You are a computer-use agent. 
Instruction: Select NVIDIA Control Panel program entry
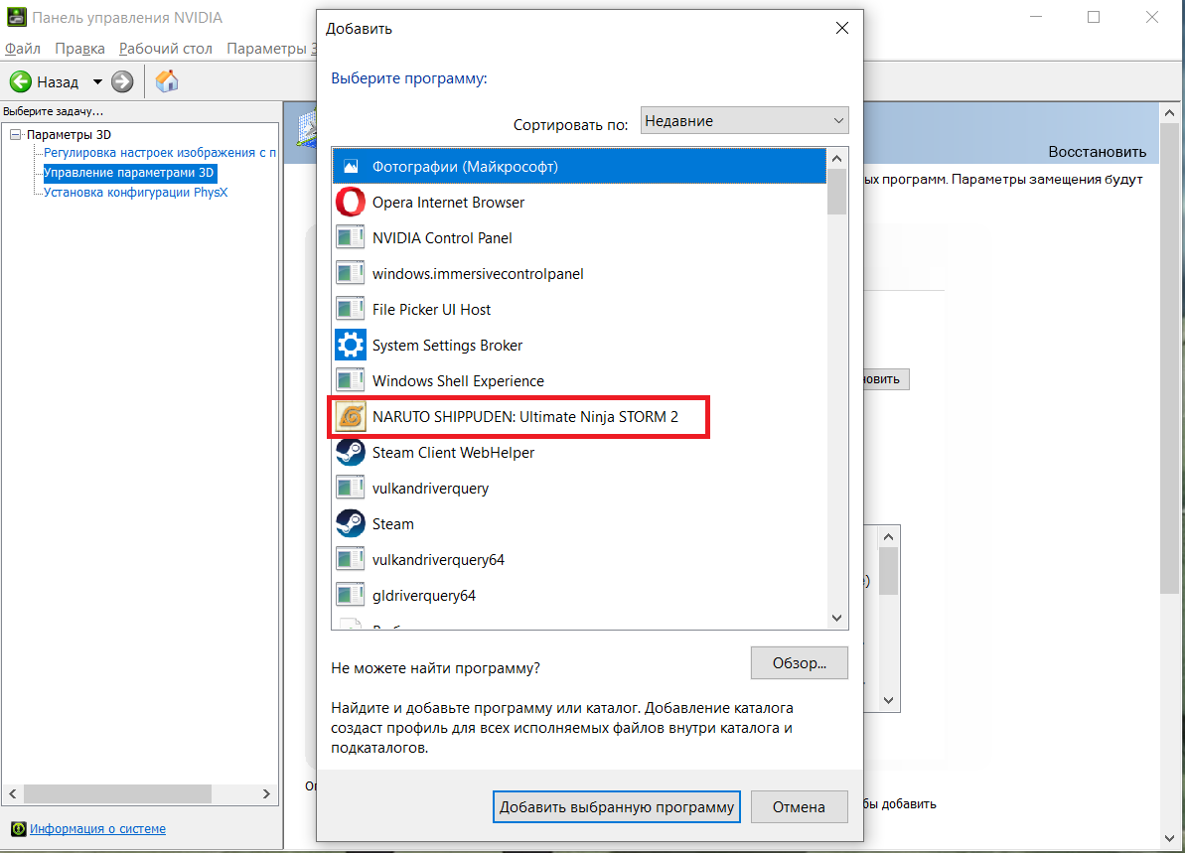580,238
